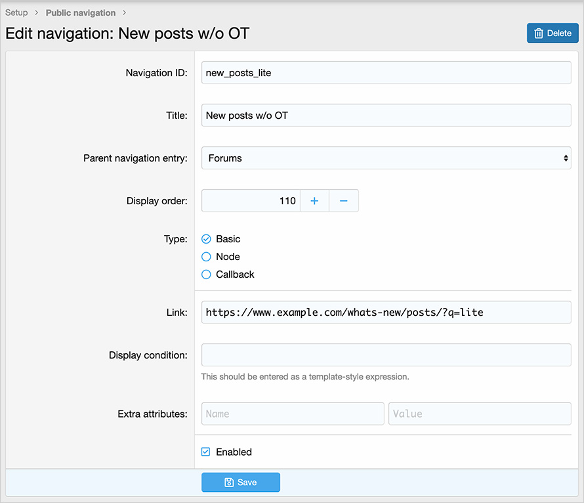Choose the Callback type option
This screenshot has width=584, height=503.
[206, 274]
